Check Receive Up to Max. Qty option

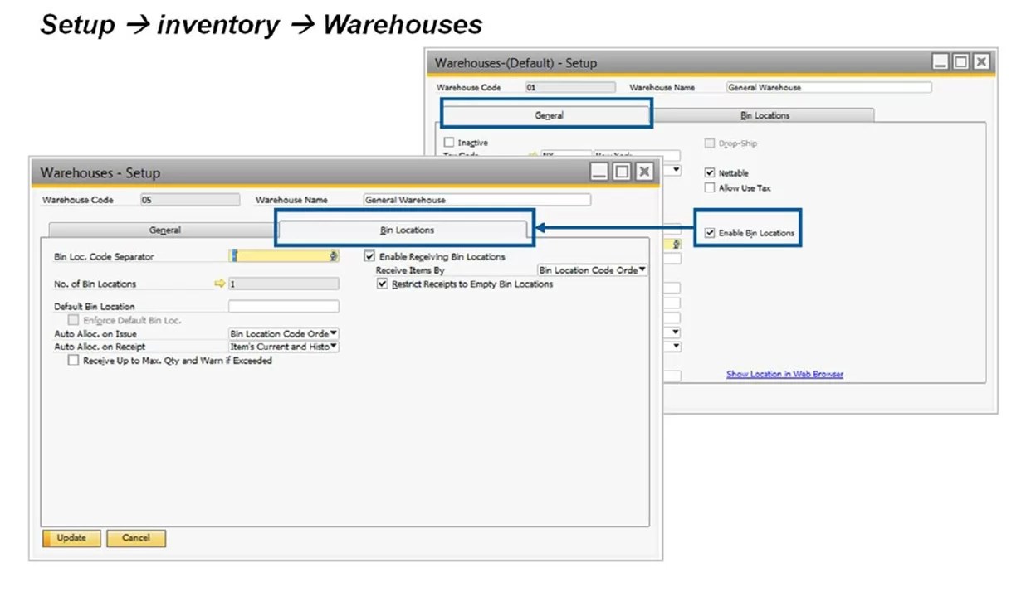(74, 361)
